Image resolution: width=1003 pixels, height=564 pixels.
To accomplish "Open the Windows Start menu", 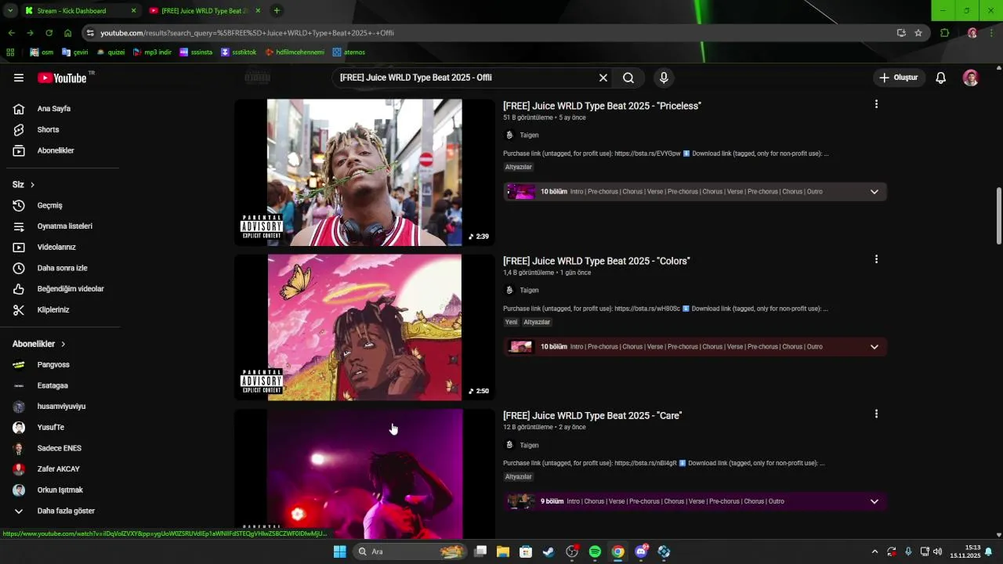I will [339, 551].
